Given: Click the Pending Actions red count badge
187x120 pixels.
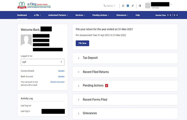Looking at the screenshot, I should point(106,86).
